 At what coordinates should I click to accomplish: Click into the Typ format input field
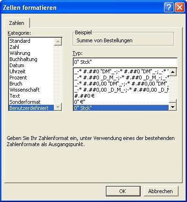[125, 62]
